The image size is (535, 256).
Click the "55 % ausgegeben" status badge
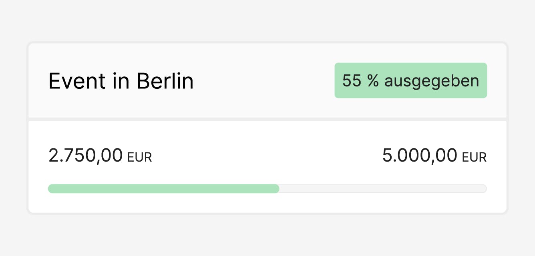click(x=410, y=80)
